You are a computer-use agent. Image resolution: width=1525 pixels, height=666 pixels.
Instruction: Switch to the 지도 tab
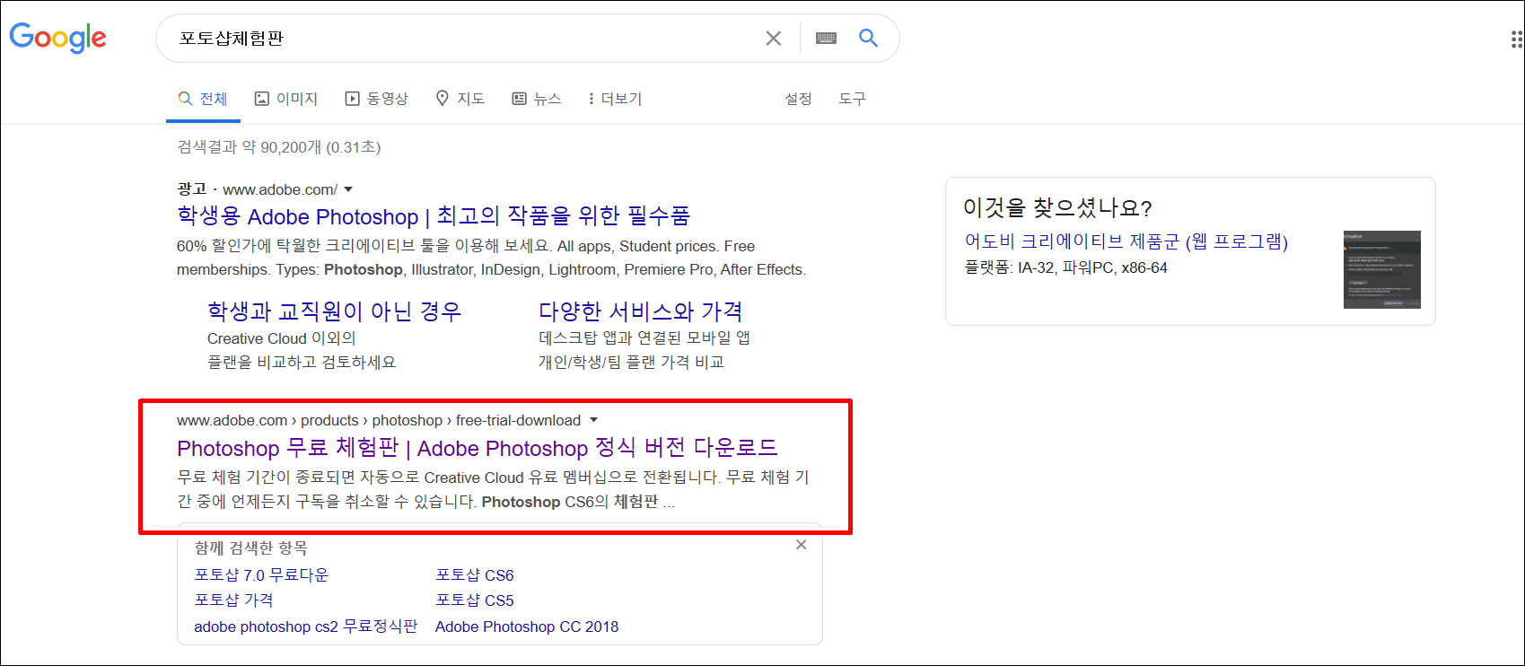(460, 99)
